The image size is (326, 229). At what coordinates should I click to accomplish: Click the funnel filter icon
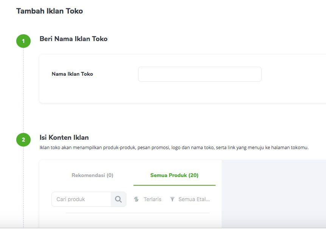[172, 199]
